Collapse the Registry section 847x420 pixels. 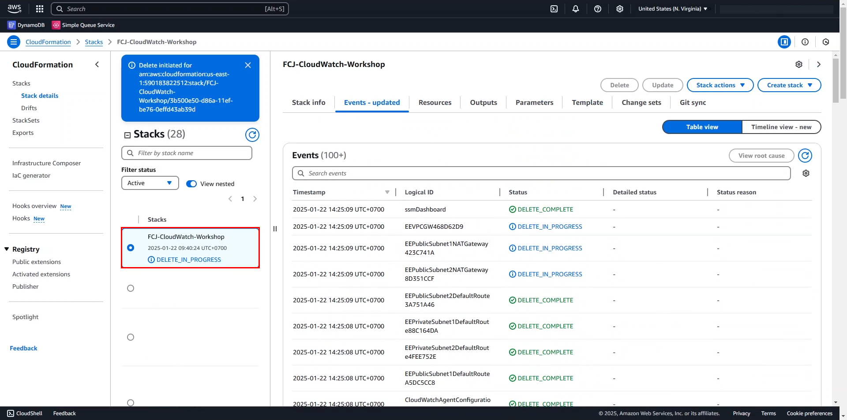point(7,249)
